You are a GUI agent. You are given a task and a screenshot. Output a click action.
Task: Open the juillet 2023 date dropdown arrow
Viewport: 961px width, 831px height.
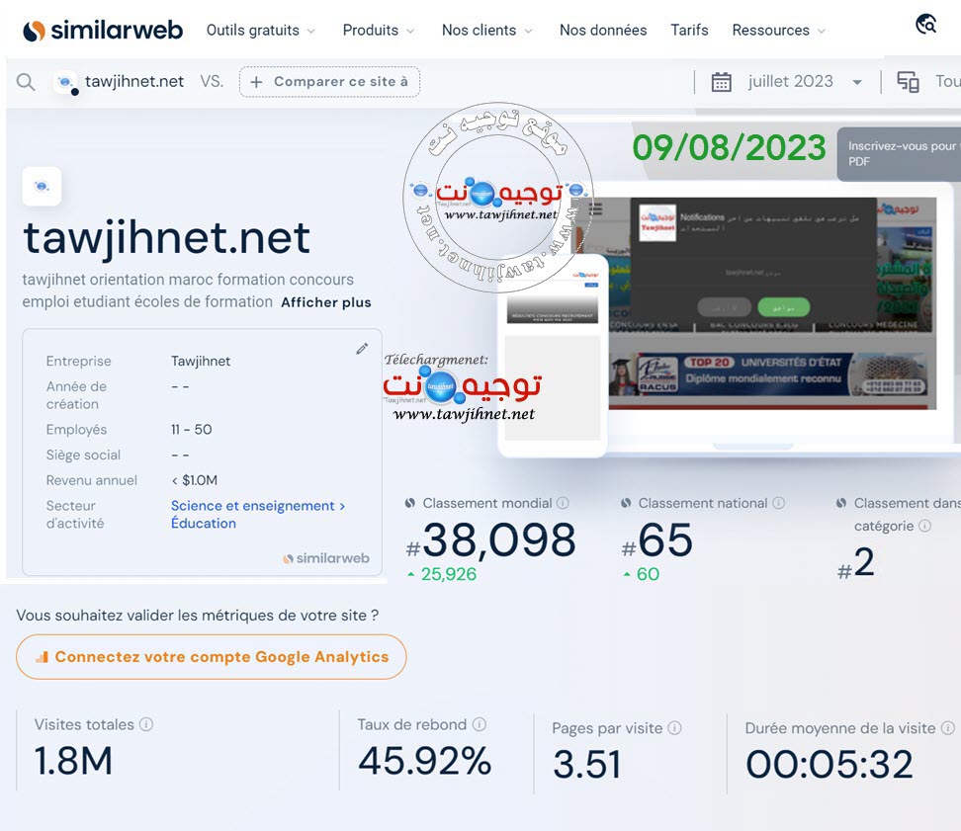[857, 82]
